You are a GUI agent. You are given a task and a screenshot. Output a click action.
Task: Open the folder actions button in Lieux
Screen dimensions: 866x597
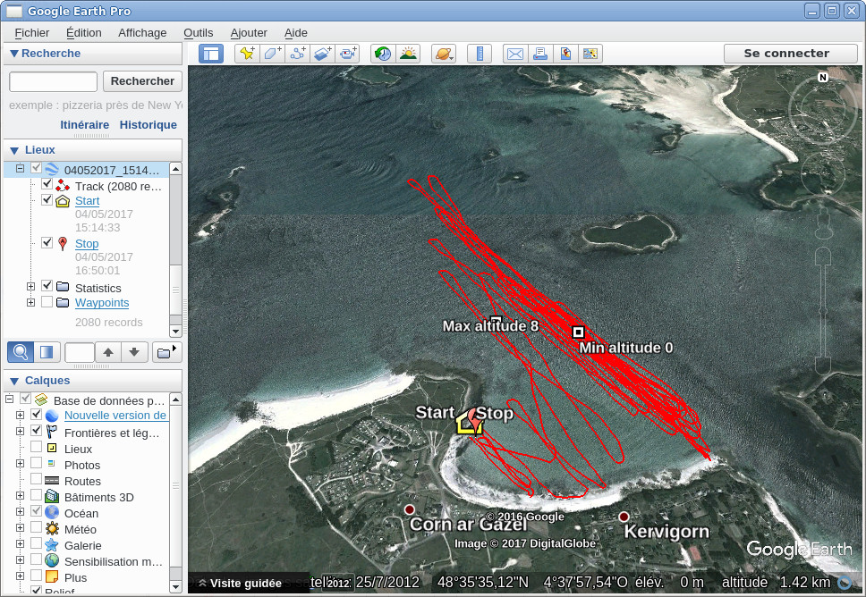(x=166, y=352)
